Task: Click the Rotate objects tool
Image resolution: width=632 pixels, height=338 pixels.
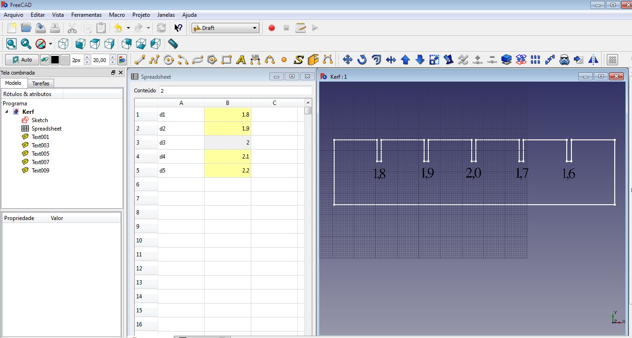Action: 362,60
